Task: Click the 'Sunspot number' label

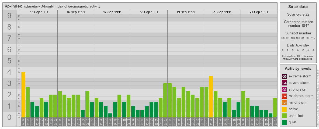Action: click(x=298, y=33)
